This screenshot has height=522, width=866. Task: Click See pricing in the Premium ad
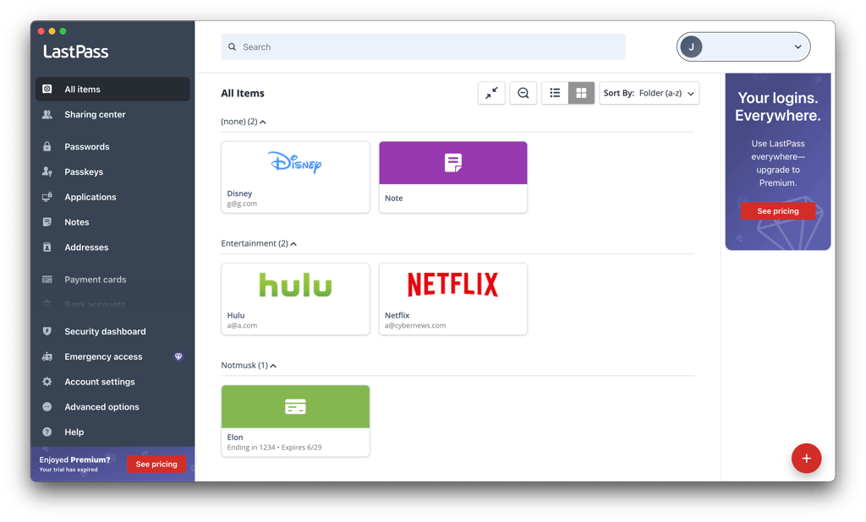pyautogui.click(x=778, y=211)
